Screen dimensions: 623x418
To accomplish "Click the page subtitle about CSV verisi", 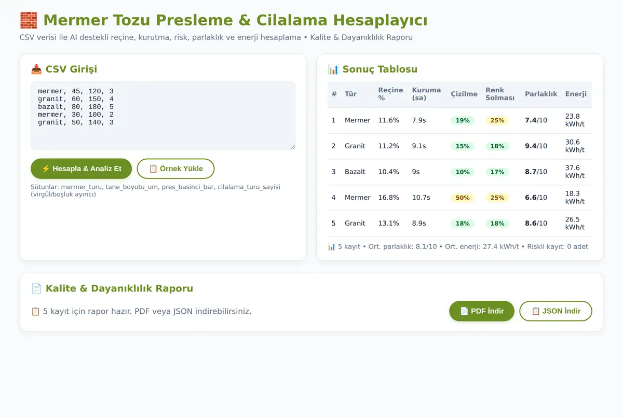I will pyautogui.click(x=216, y=37).
